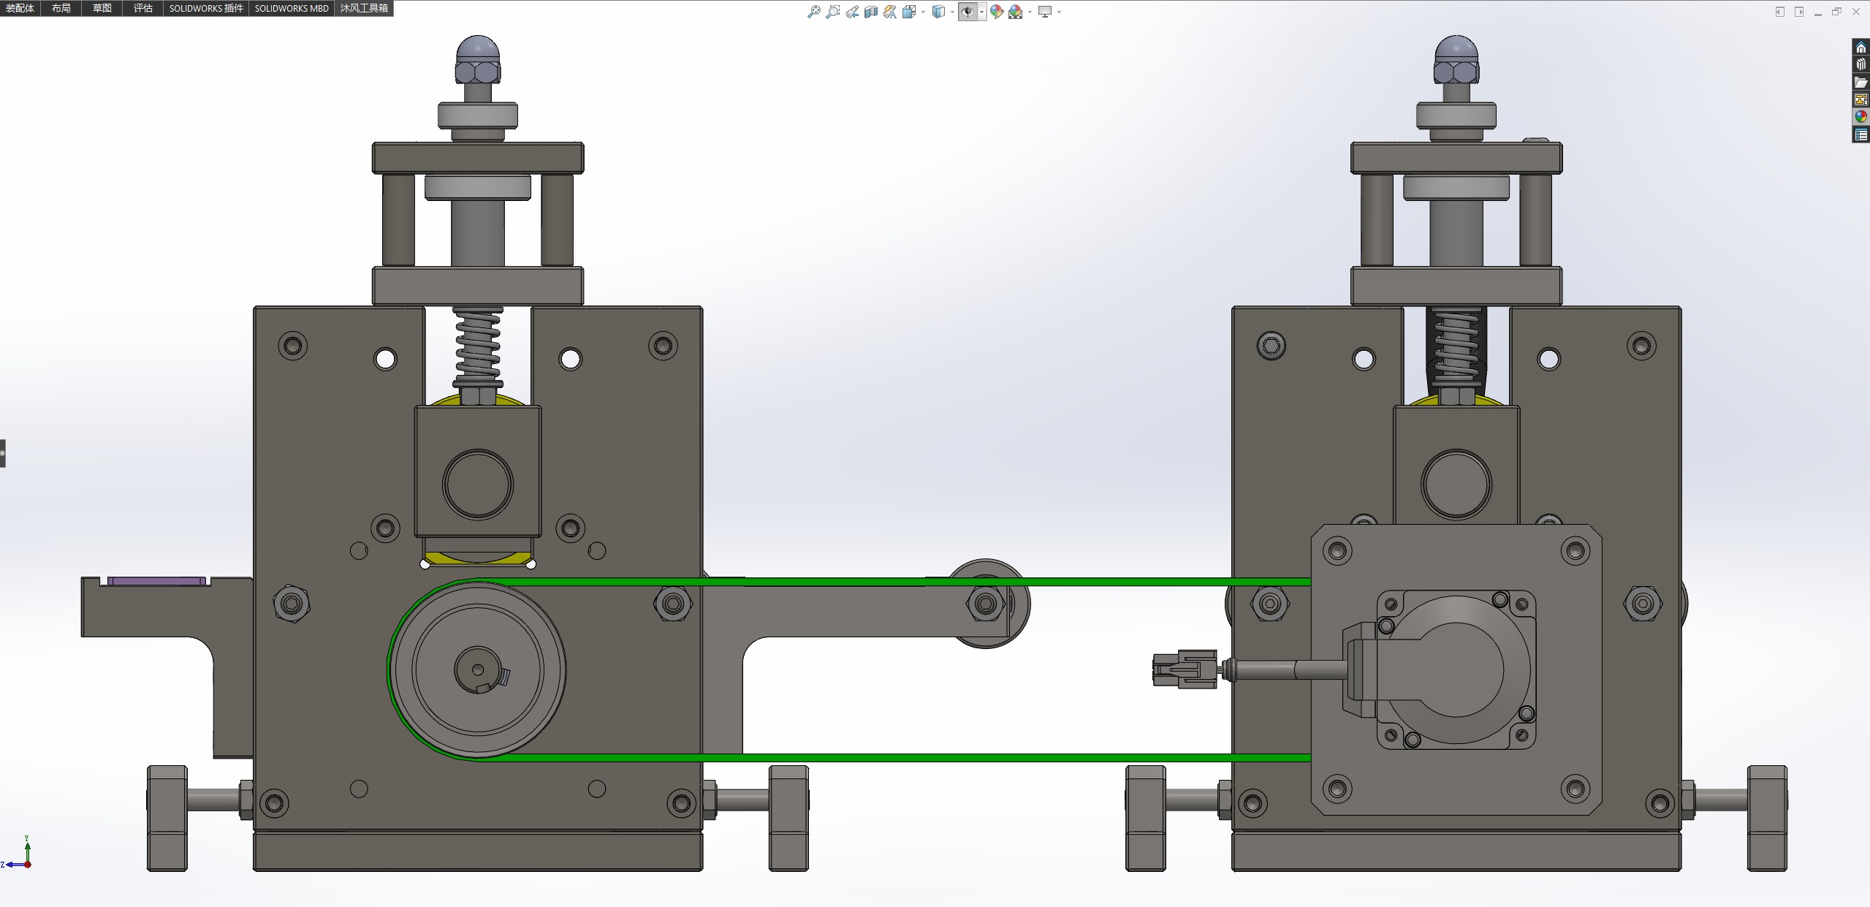
Task: Collapse the left panel with arrow button
Action: [1779, 12]
